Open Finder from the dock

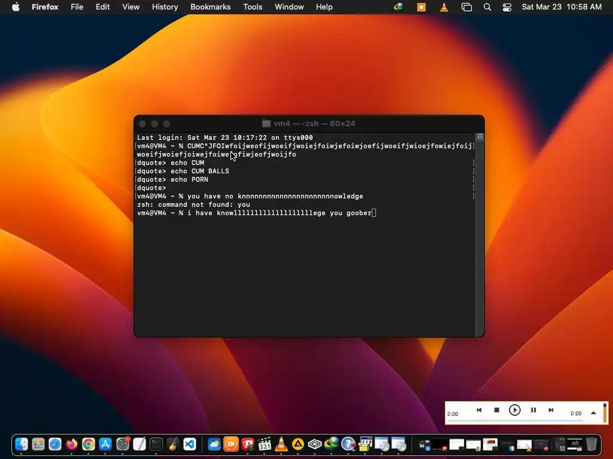click(21, 444)
